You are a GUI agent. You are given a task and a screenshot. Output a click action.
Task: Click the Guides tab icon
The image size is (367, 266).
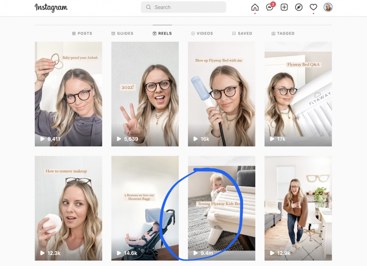(x=113, y=33)
